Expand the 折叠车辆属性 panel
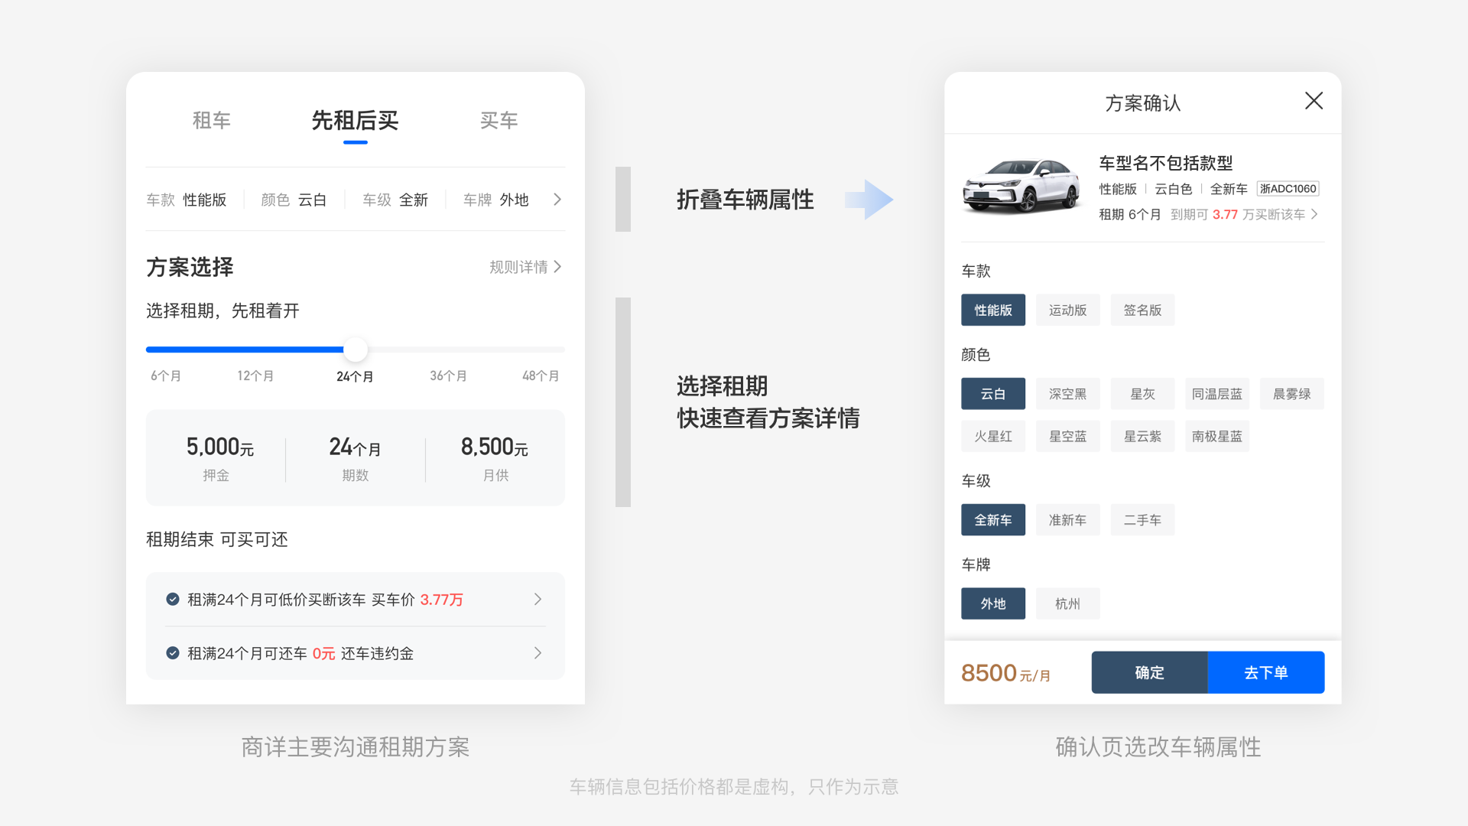Viewport: 1468px width, 826px height. click(557, 199)
